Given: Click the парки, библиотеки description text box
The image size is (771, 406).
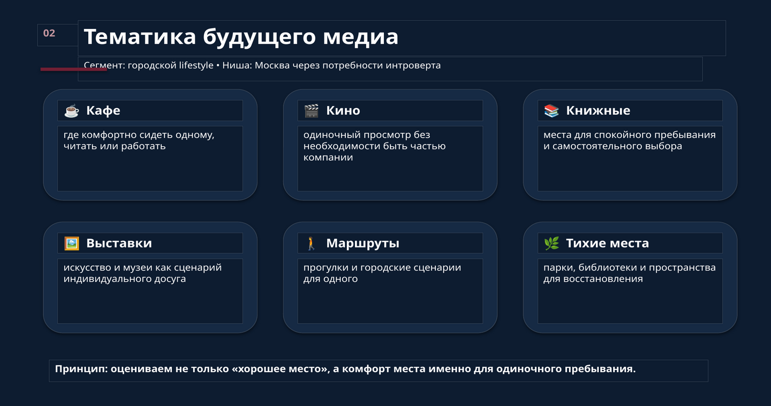Looking at the screenshot, I should (x=630, y=291).
